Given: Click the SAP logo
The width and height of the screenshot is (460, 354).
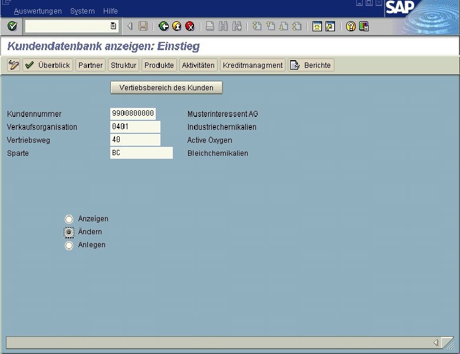Looking at the screenshot, I should [400, 7].
